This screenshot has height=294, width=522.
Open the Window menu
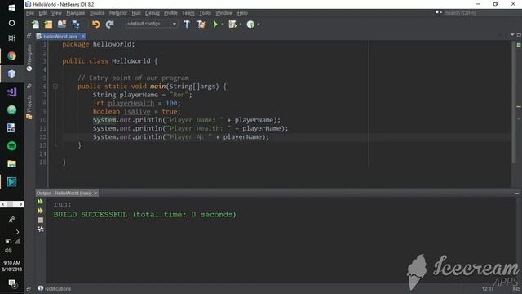[224, 13]
